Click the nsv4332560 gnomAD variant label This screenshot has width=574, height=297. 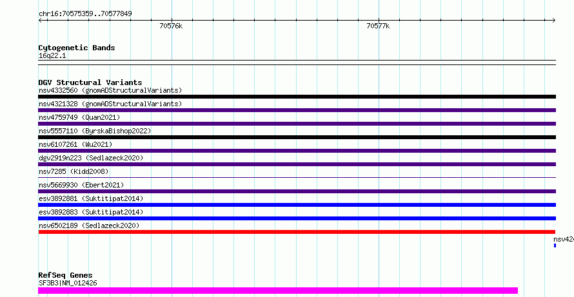(110, 90)
